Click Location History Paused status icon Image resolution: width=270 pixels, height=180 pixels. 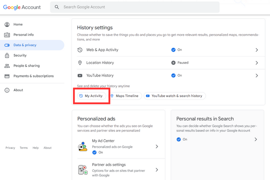(173, 63)
